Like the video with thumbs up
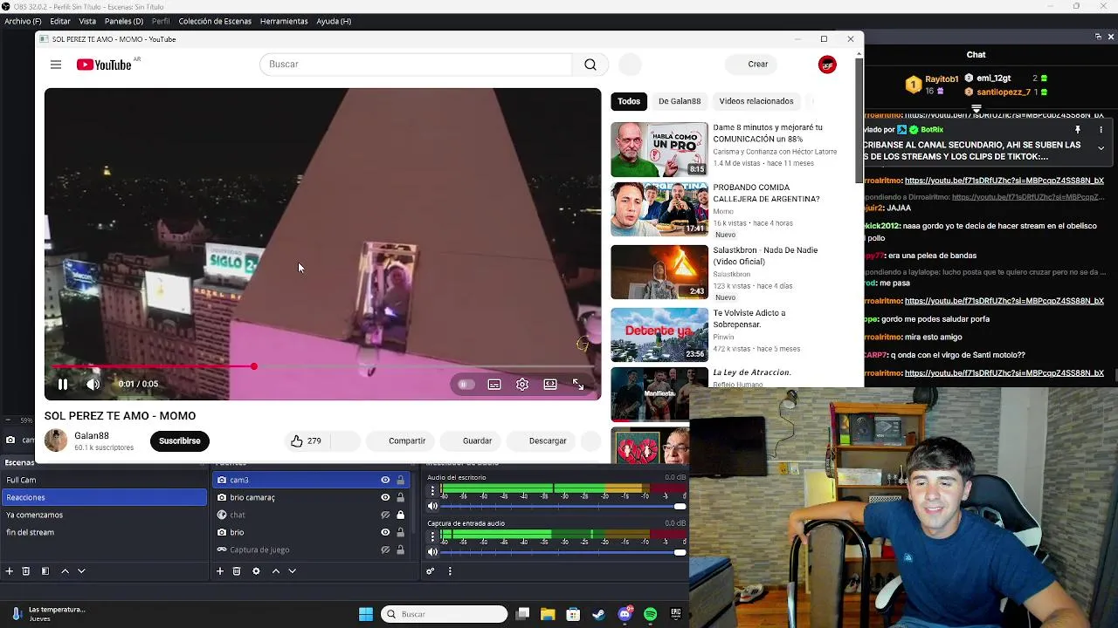This screenshot has height=628, width=1118. tap(306, 441)
